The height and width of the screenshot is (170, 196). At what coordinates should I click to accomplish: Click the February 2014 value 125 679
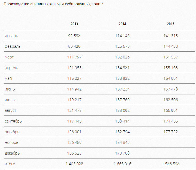pyautogui.click(x=122, y=46)
